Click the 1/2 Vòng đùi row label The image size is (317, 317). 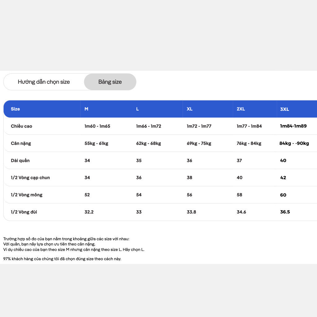pos(24,212)
